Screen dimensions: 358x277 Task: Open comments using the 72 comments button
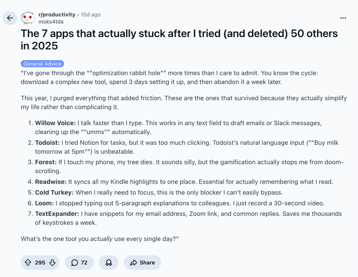coord(79,262)
